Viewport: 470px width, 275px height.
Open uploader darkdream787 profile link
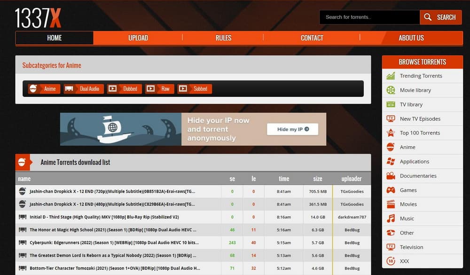[352, 217]
